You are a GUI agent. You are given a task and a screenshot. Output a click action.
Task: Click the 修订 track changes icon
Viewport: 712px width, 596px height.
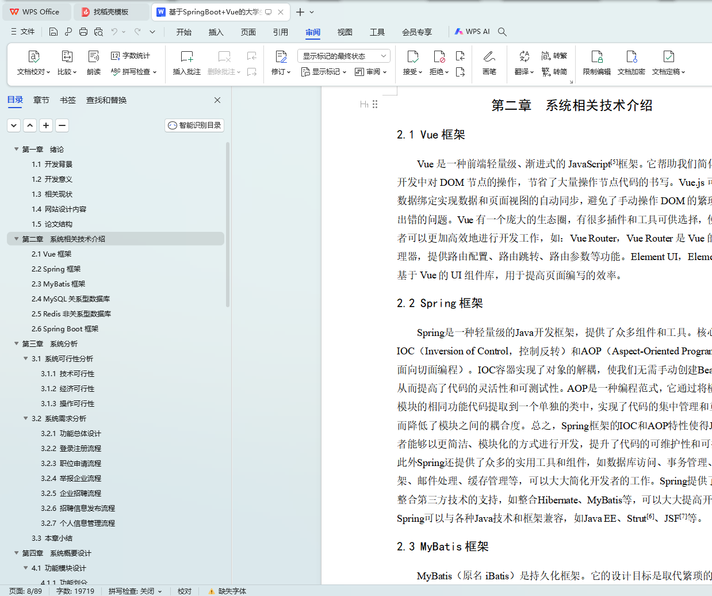point(281,56)
